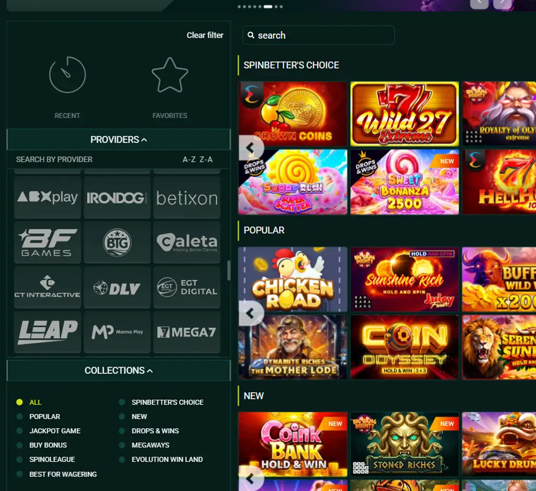Sort providers Z-A
Viewport: 536px width, 491px height.
[206, 159]
